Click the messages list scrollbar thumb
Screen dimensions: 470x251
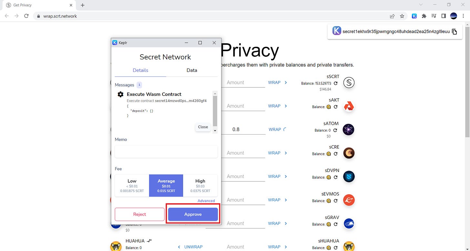pyautogui.click(x=215, y=111)
